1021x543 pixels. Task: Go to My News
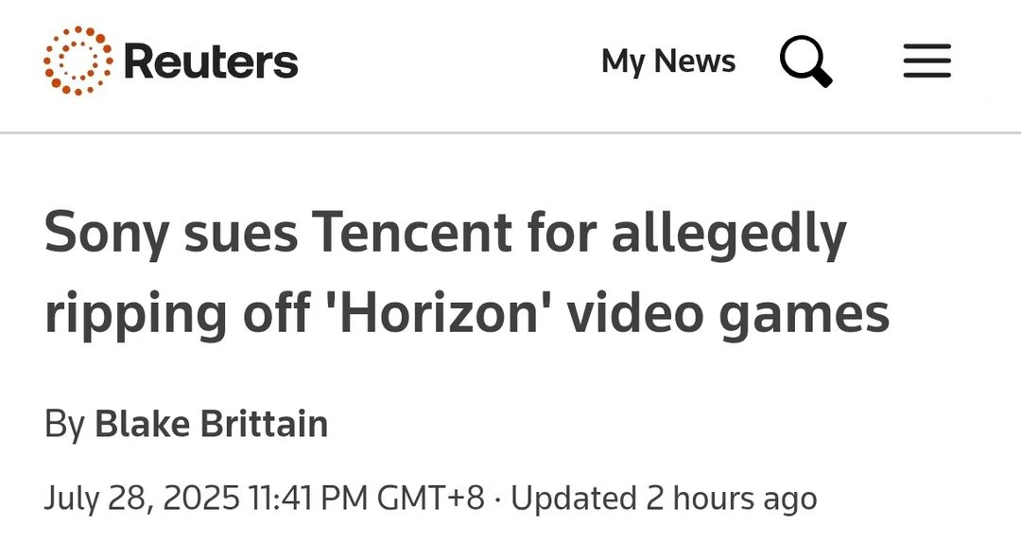click(668, 61)
